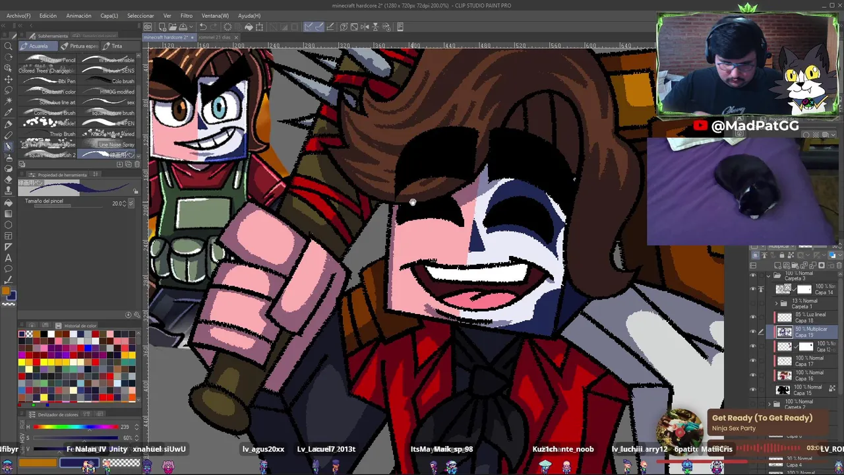Screen dimensions: 844x475
Task: Collapse the Carpeta 3 folder
Action: click(x=768, y=276)
